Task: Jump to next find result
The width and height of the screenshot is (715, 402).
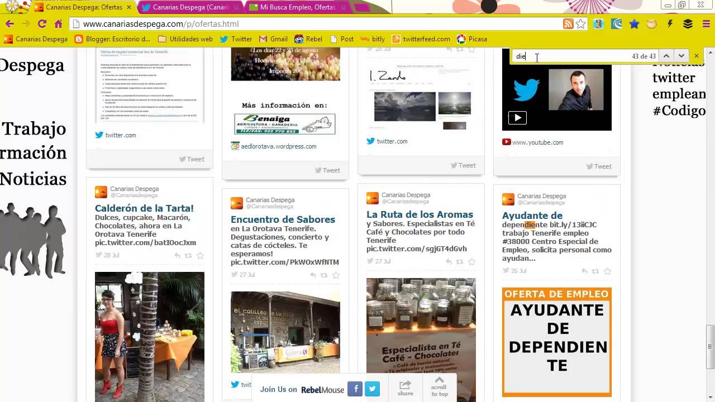Action: coord(681,56)
